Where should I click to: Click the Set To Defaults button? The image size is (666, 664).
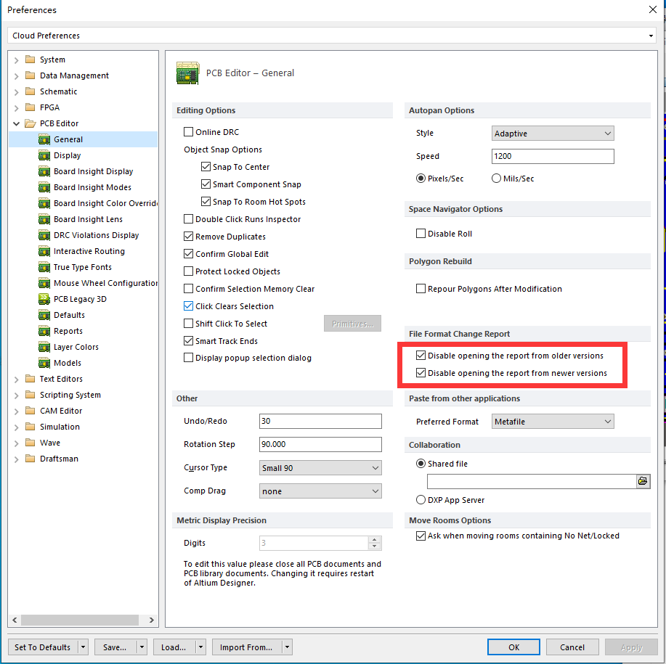(x=42, y=647)
